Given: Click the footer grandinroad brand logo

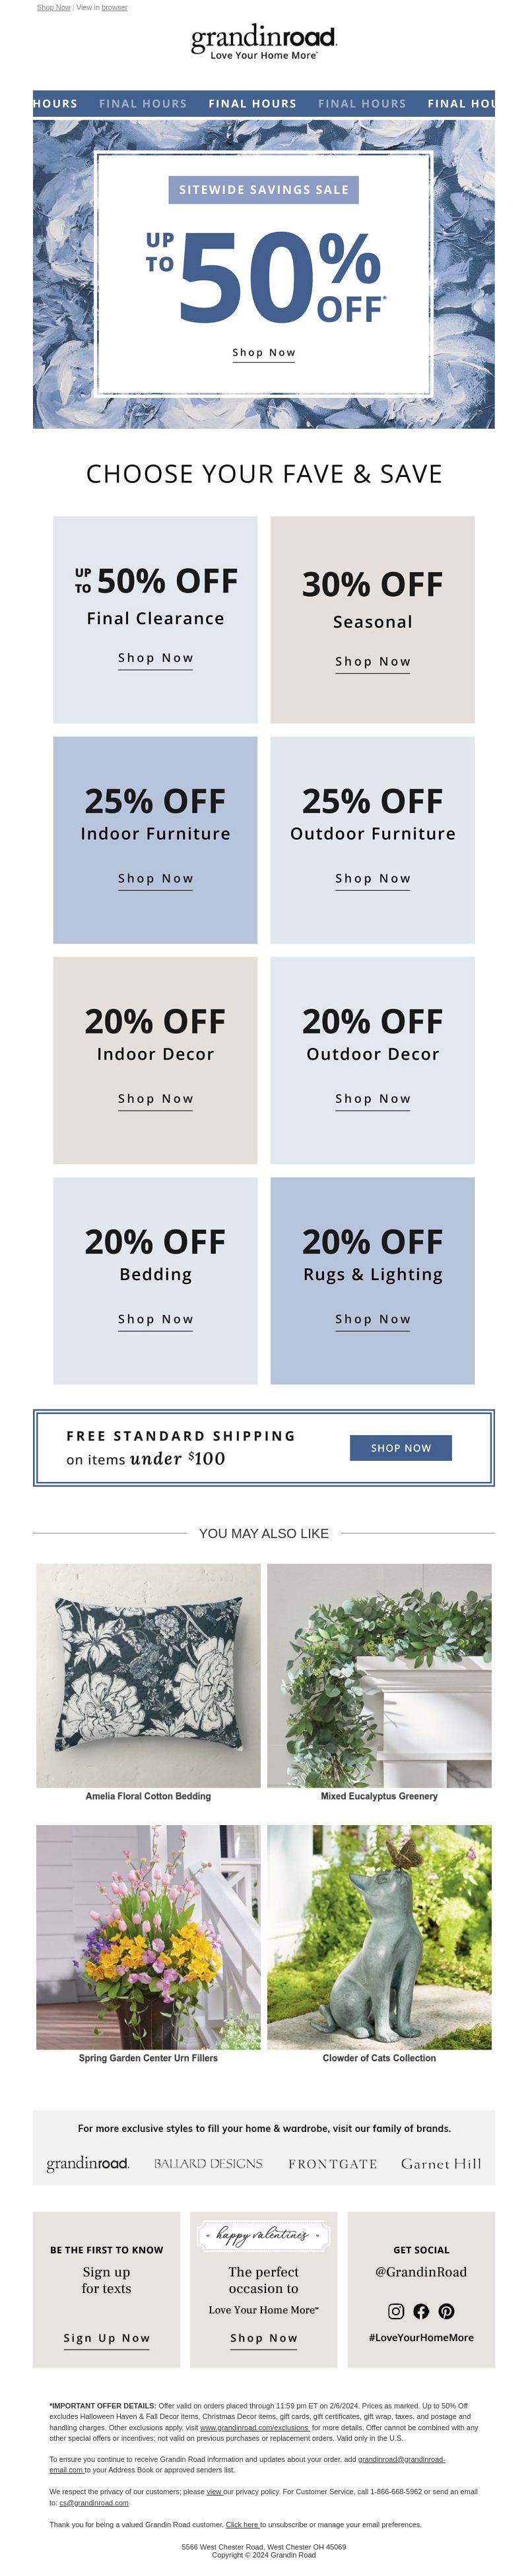Looking at the screenshot, I should pyautogui.click(x=88, y=2163).
